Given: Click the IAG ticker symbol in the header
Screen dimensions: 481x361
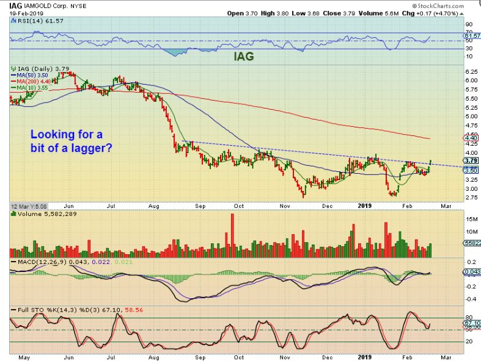Looking at the screenshot, I should click(15, 6).
